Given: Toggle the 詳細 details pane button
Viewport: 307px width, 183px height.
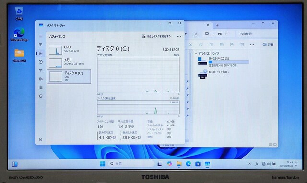Looking at the screenshot, I should click(x=268, y=45).
